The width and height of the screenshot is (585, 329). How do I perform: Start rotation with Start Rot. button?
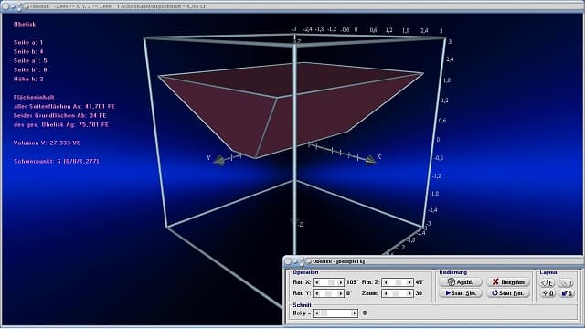pos(508,293)
